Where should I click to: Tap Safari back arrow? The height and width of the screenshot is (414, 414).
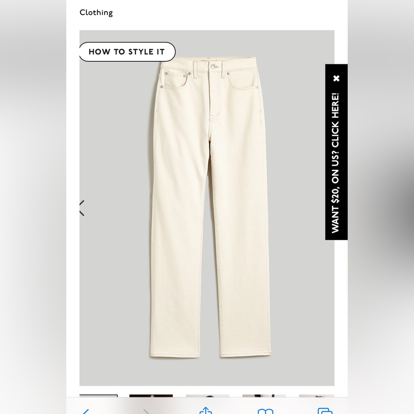pyautogui.click(x=85, y=412)
